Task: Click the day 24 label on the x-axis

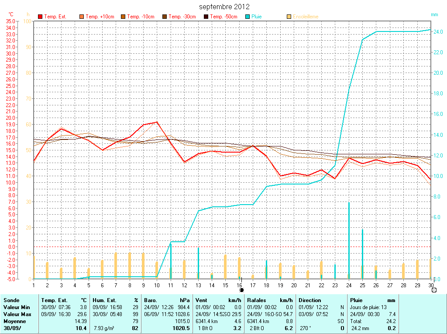Action: tap(349, 285)
